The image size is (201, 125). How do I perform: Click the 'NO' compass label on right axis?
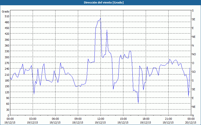point(194,54)
